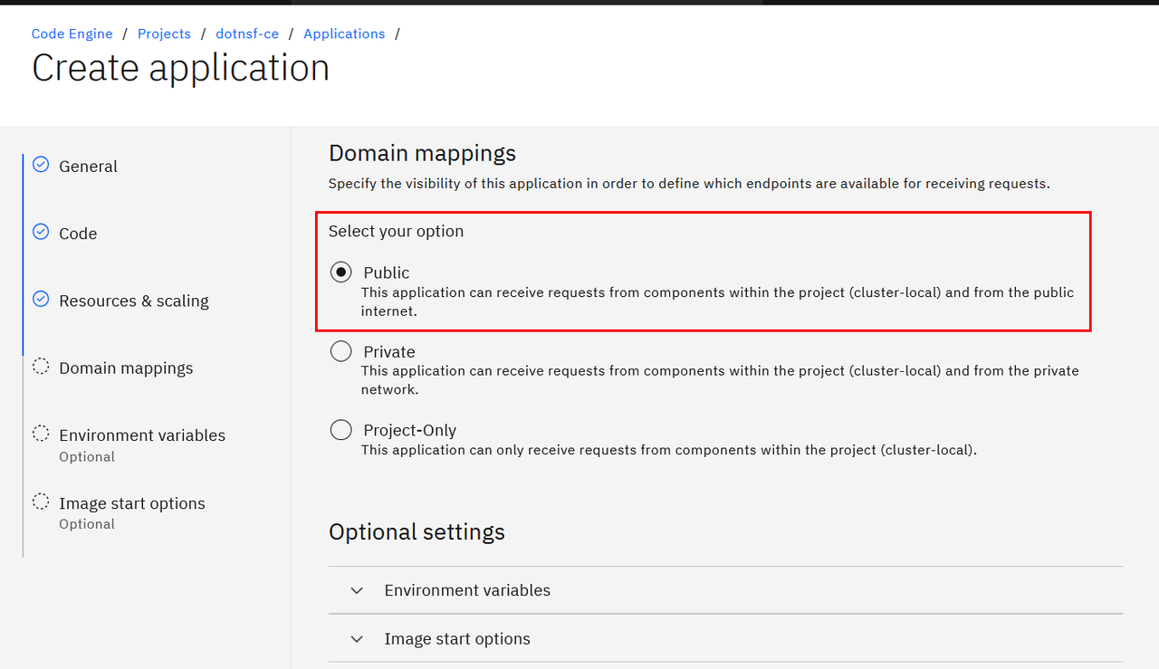Open the Environment variables accordion section

(467, 590)
